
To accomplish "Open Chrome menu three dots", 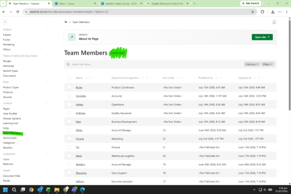I will coord(287,12).
